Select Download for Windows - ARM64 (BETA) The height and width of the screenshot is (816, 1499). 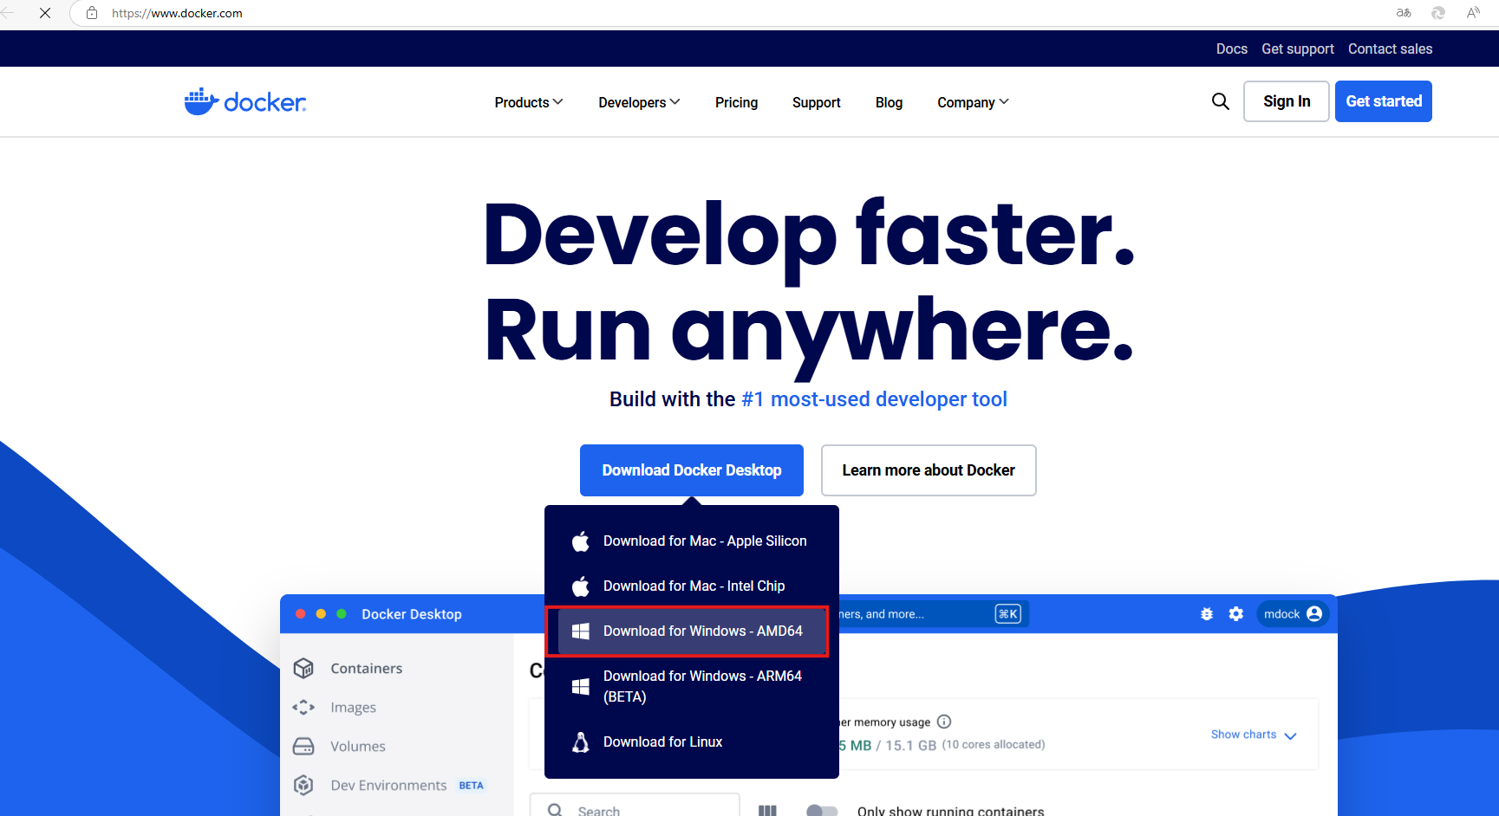692,687
